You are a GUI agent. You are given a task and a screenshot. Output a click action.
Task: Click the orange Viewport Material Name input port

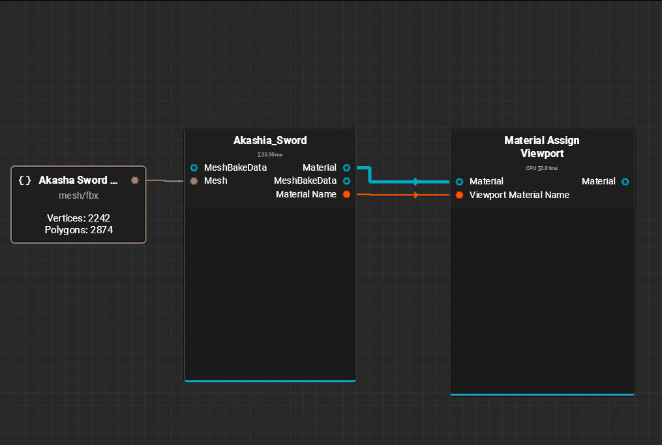point(460,195)
